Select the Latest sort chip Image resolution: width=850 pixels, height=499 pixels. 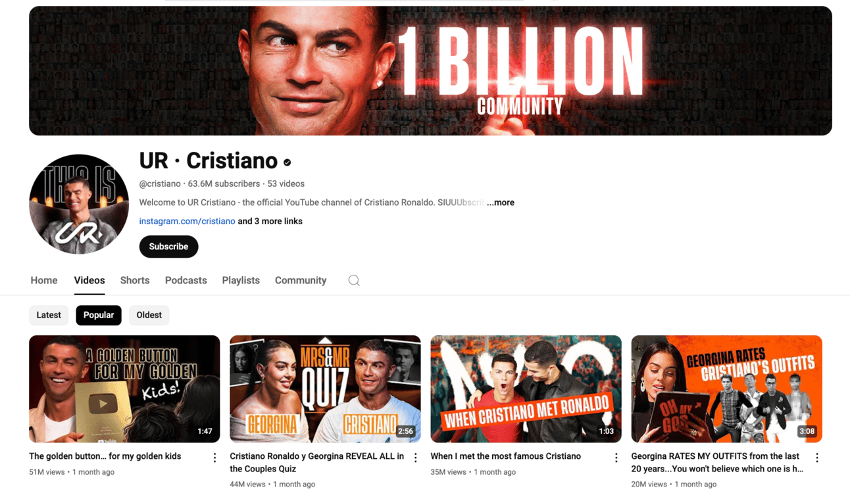tap(49, 315)
